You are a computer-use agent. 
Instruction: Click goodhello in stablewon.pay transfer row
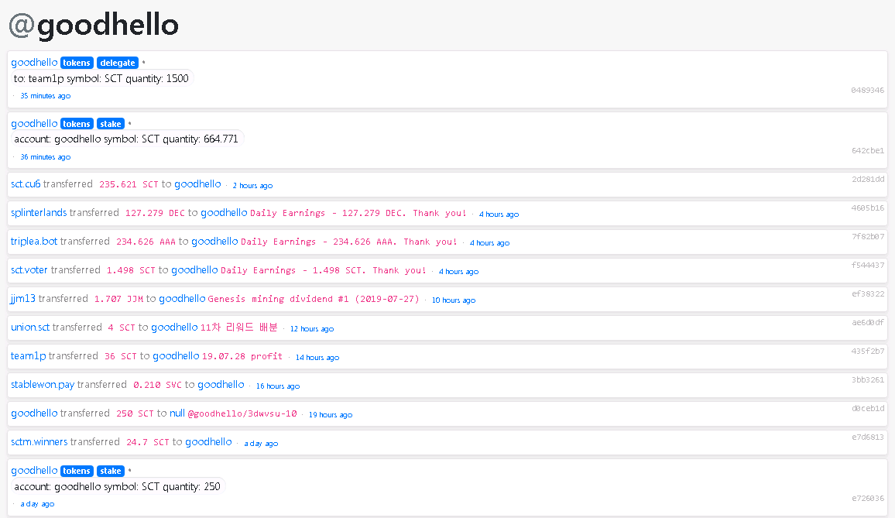coord(221,384)
